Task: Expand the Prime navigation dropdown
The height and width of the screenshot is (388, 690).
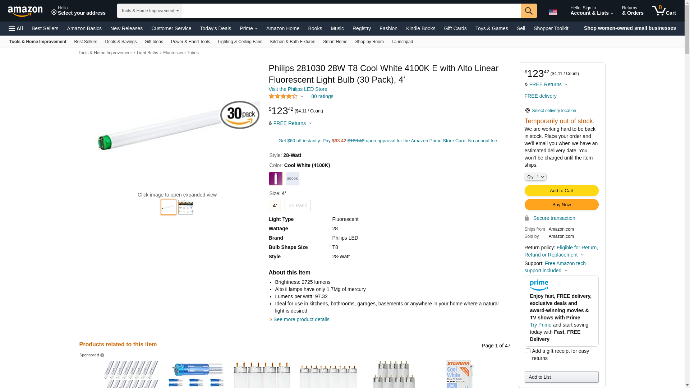Action: [248, 28]
